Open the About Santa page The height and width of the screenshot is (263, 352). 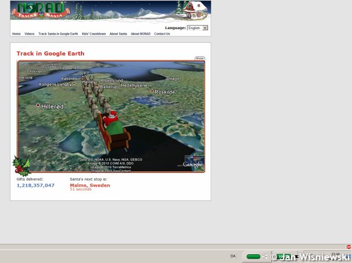118,34
